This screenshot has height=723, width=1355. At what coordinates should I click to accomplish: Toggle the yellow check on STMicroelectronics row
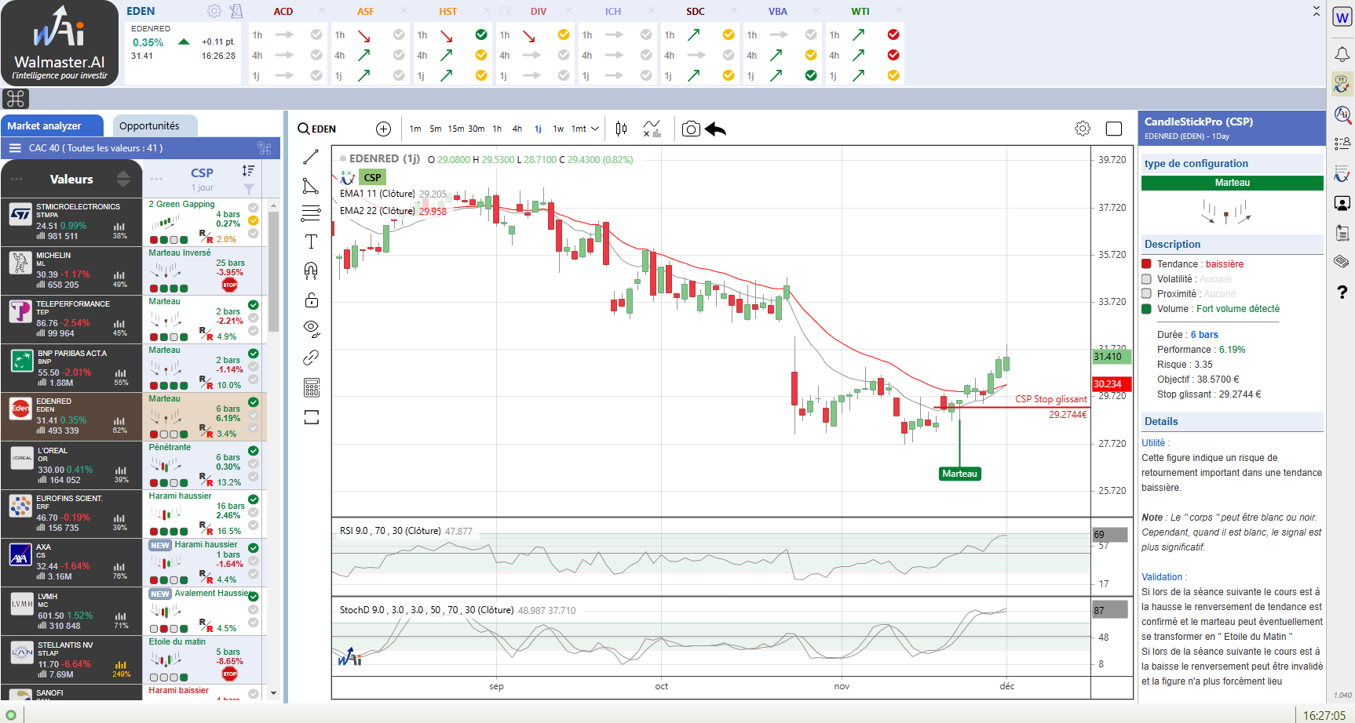(x=254, y=221)
